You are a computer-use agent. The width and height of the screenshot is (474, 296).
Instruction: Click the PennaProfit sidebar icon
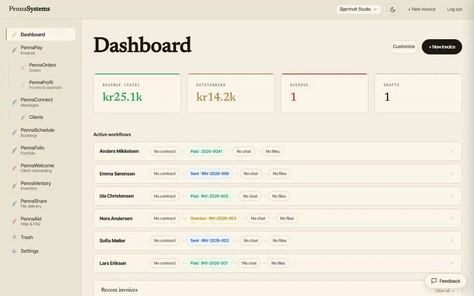23,85
